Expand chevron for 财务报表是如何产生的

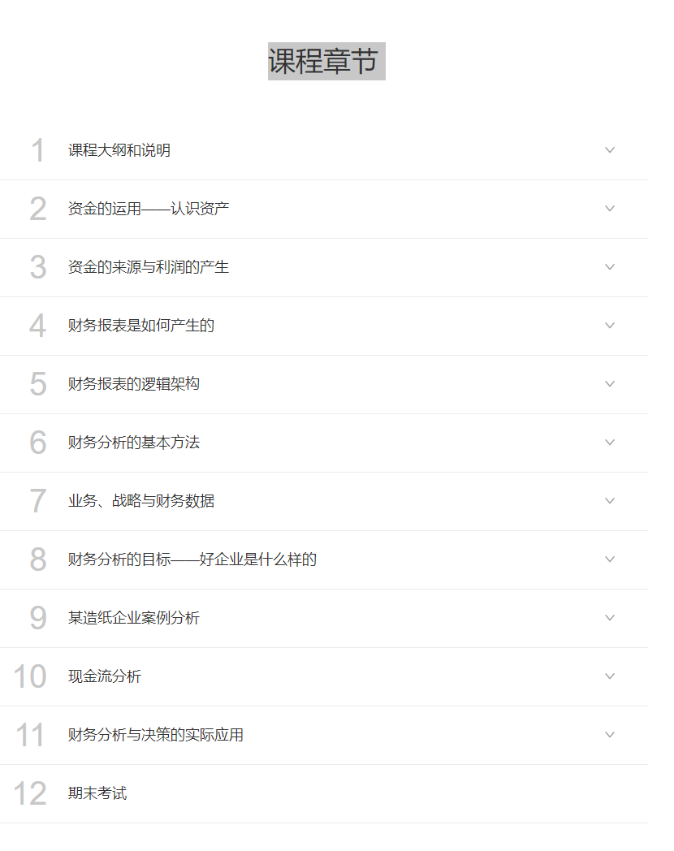pyautogui.click(x=609, y=326)
